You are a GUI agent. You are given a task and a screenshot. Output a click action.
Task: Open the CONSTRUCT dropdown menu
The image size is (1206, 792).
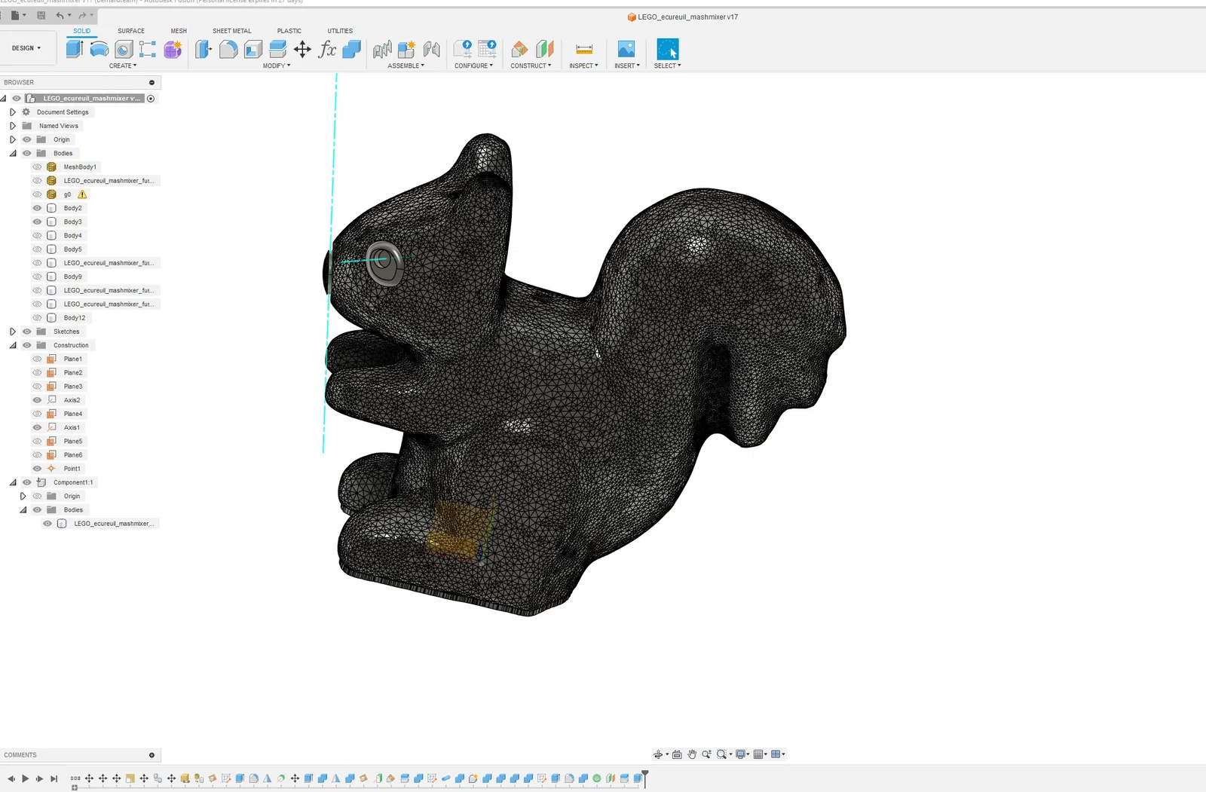(531, 66)
